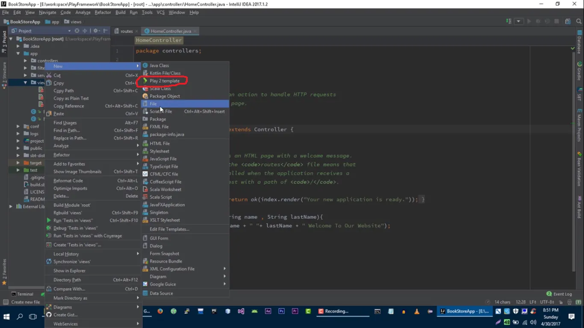This screenshot has height=328, width=584.
Task: Click the Windows taskbar search icon
Action: pos(20,317)
